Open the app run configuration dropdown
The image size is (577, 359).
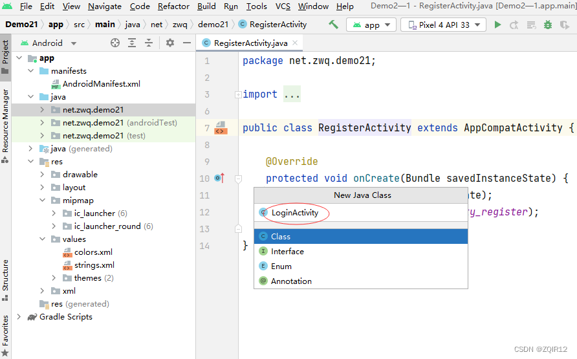pyautogui.click(x=371, y=25)
